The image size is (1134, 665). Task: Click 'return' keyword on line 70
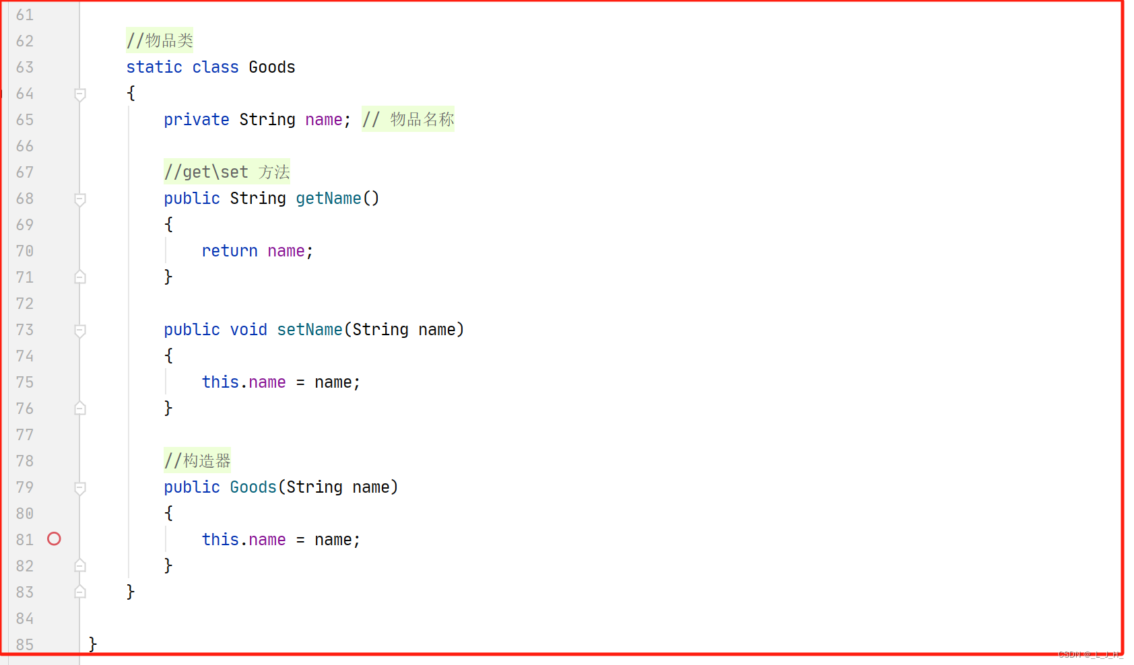click(x=230, y=251)
